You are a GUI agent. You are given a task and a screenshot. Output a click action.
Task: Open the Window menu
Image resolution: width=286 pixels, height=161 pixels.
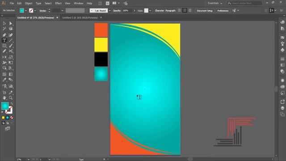(x=79, y=3)
